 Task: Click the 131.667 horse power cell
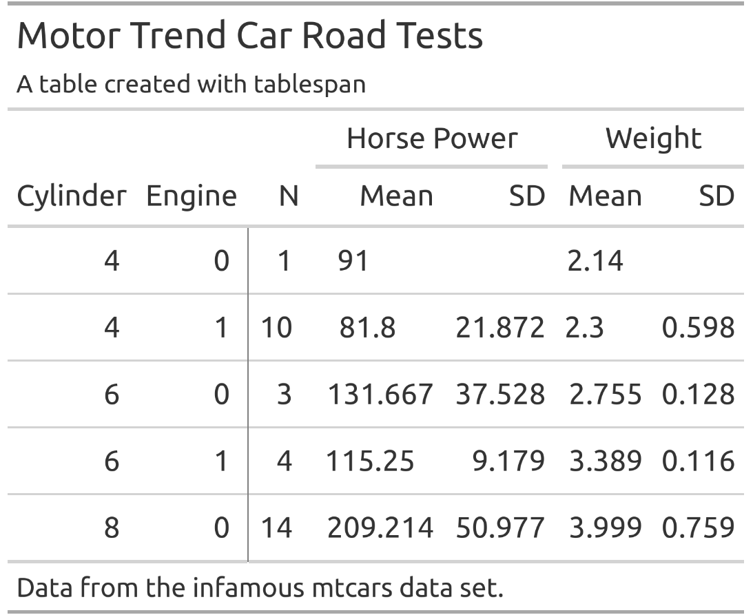click(380, 394)
